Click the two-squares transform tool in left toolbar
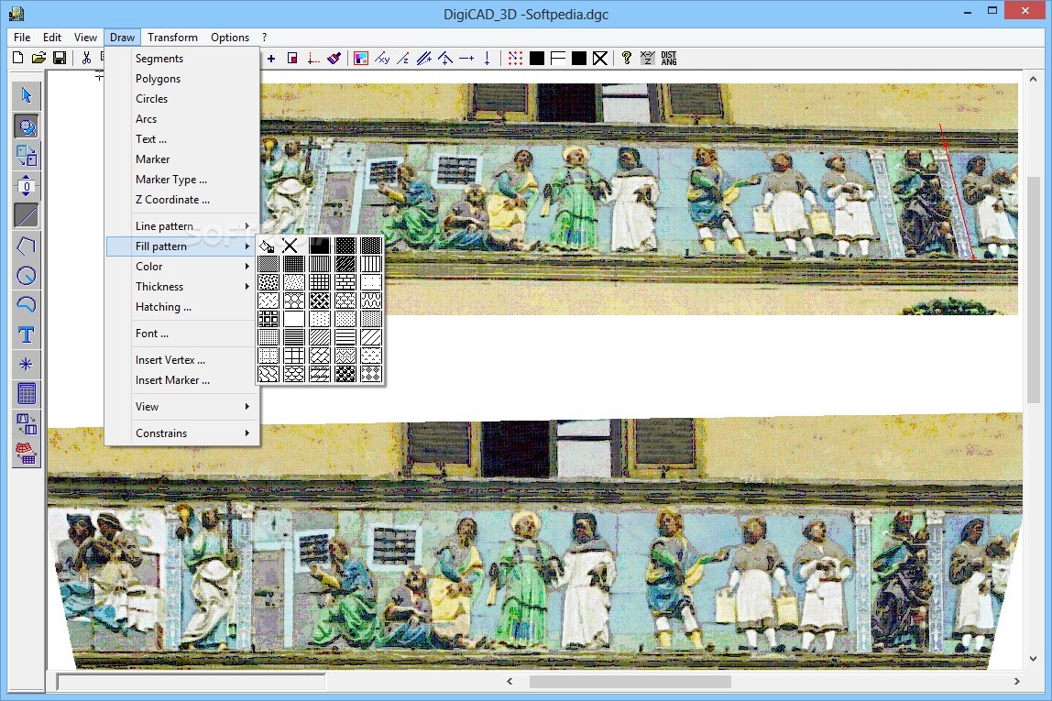The image size is (1052, 701). 27,156
